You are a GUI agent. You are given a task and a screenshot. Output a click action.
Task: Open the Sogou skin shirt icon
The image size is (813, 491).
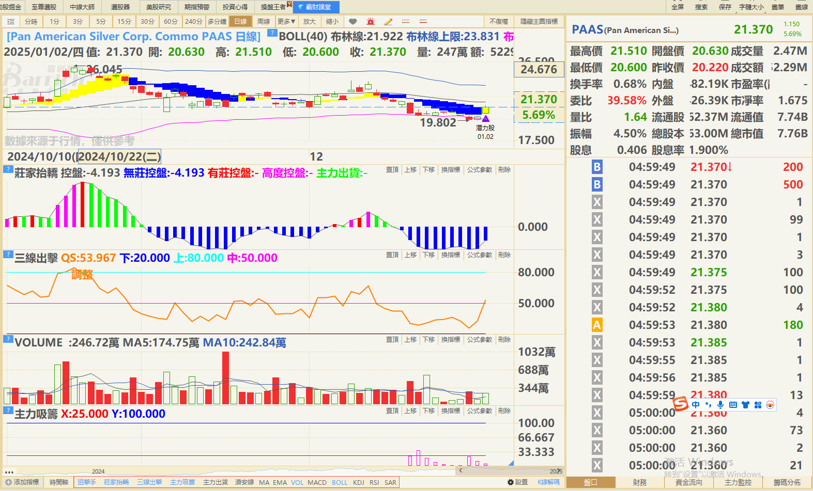tap(745, 405)
